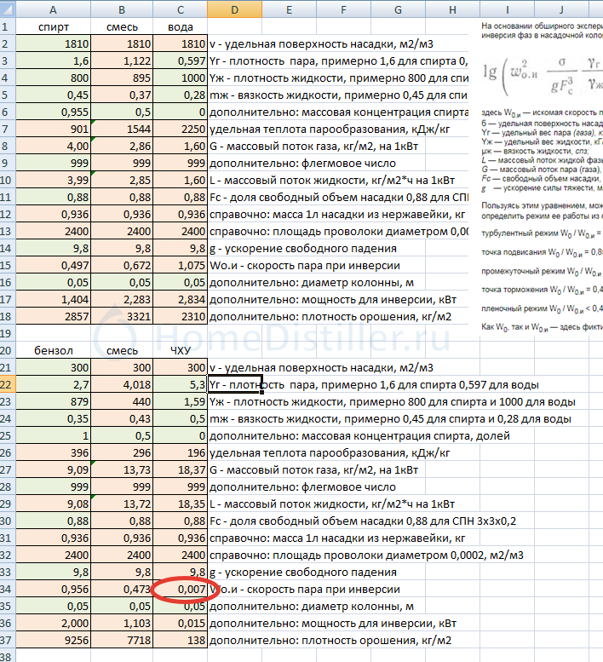
Task: Click cell C7 with value 2250
Action: (181, 129)
